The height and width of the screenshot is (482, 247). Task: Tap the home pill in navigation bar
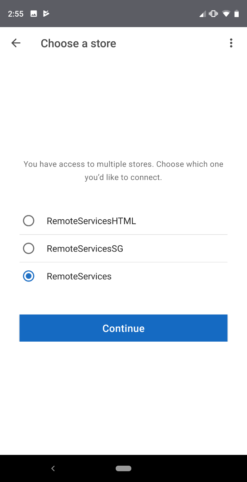tap(123, 468)
